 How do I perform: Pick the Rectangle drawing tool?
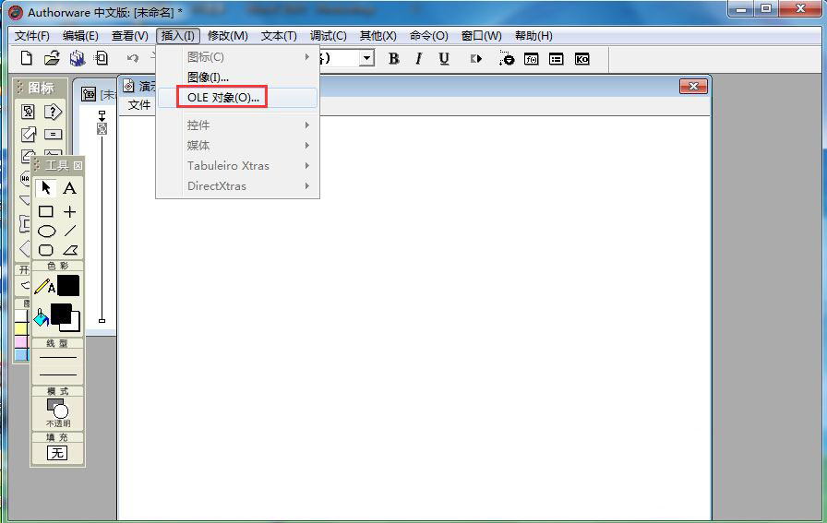point(46,211)
